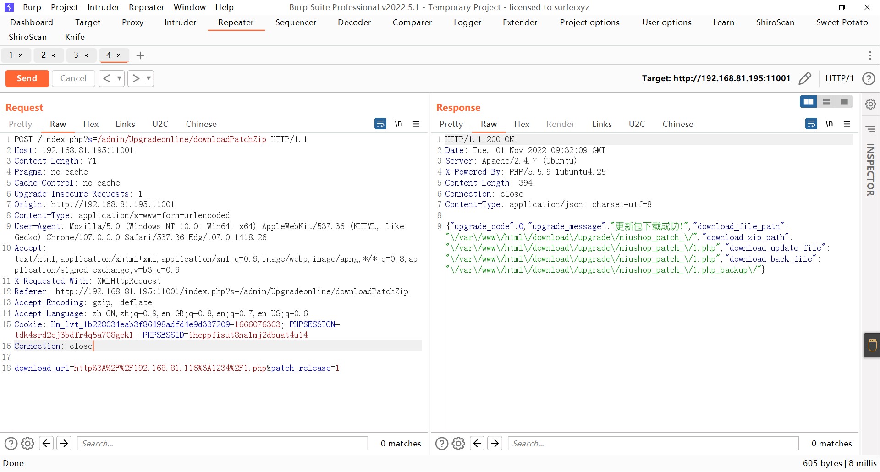Image resolution: width=880 pixels, height=472 pixels.
Task: Jump to next request search match
Action: coord(64,443)
